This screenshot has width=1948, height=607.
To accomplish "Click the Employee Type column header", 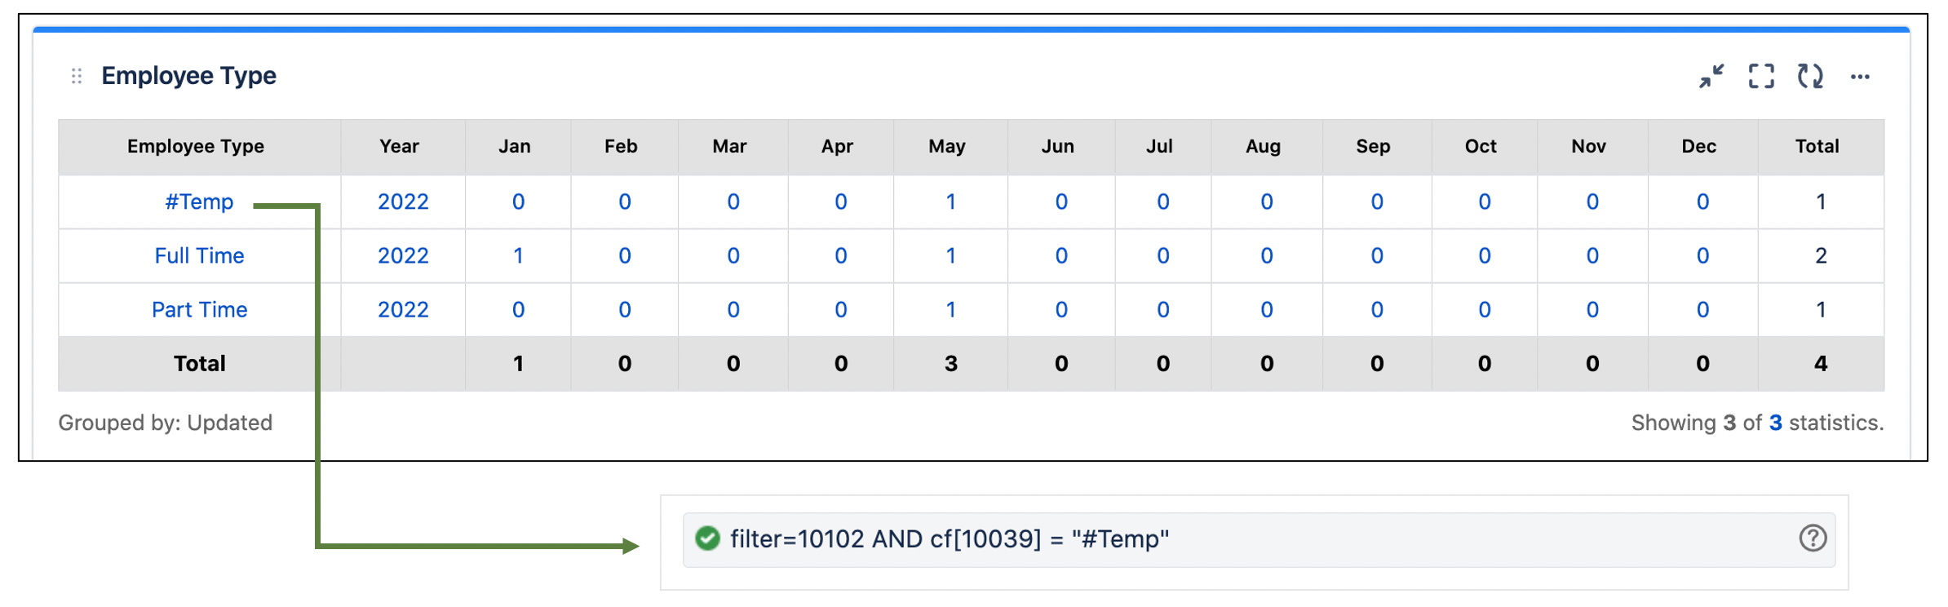I will click(x=196, y=146).
